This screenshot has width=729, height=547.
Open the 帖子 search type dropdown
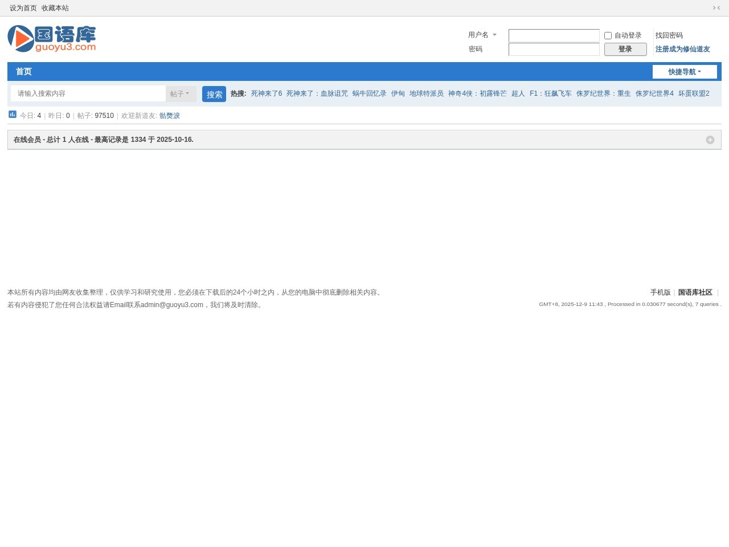(180, 94)
